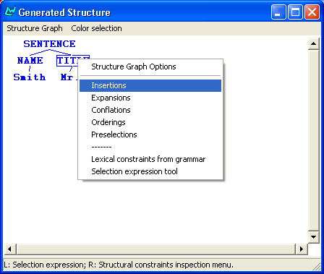Select the NAME node in graph
324x274 pixels.
30,61
